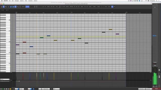The width and height of the screenshot is (161, 90).
Task: Open the toolbar menu icon with three lines
Action: [2, 7]
